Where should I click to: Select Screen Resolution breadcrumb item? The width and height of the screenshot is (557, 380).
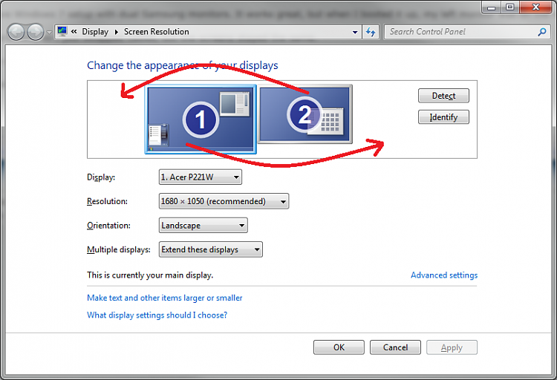[x=156, y=32]
